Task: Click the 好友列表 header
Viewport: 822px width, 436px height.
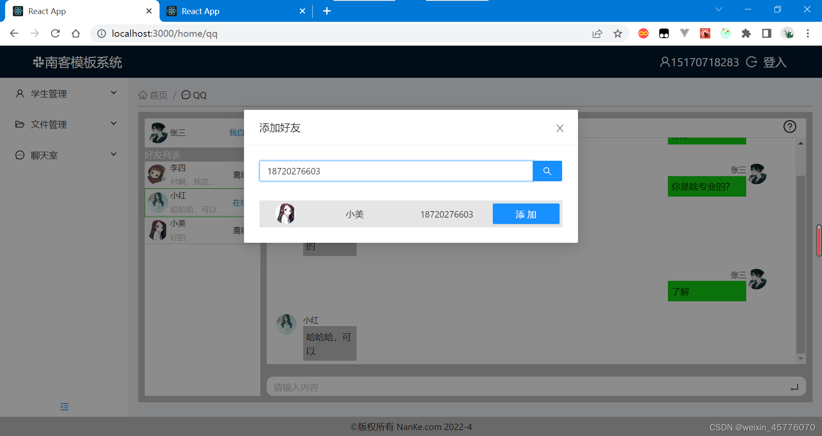Action: [162, 155]
